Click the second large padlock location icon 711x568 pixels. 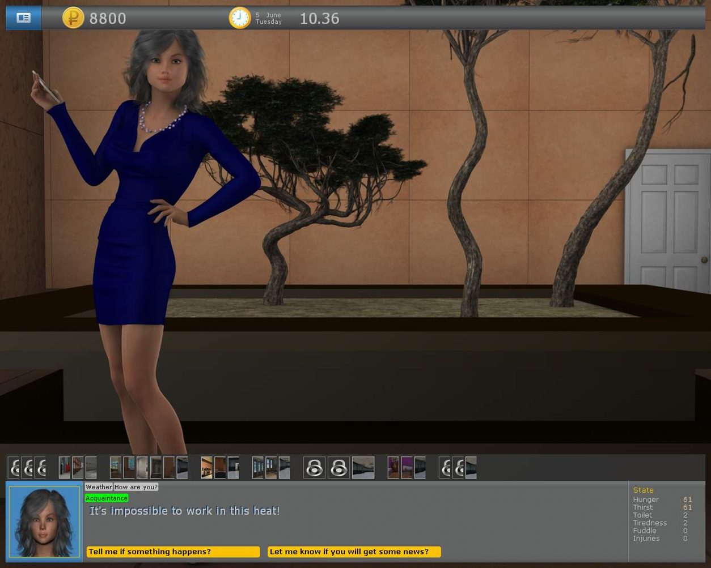[x=338, y=468]
